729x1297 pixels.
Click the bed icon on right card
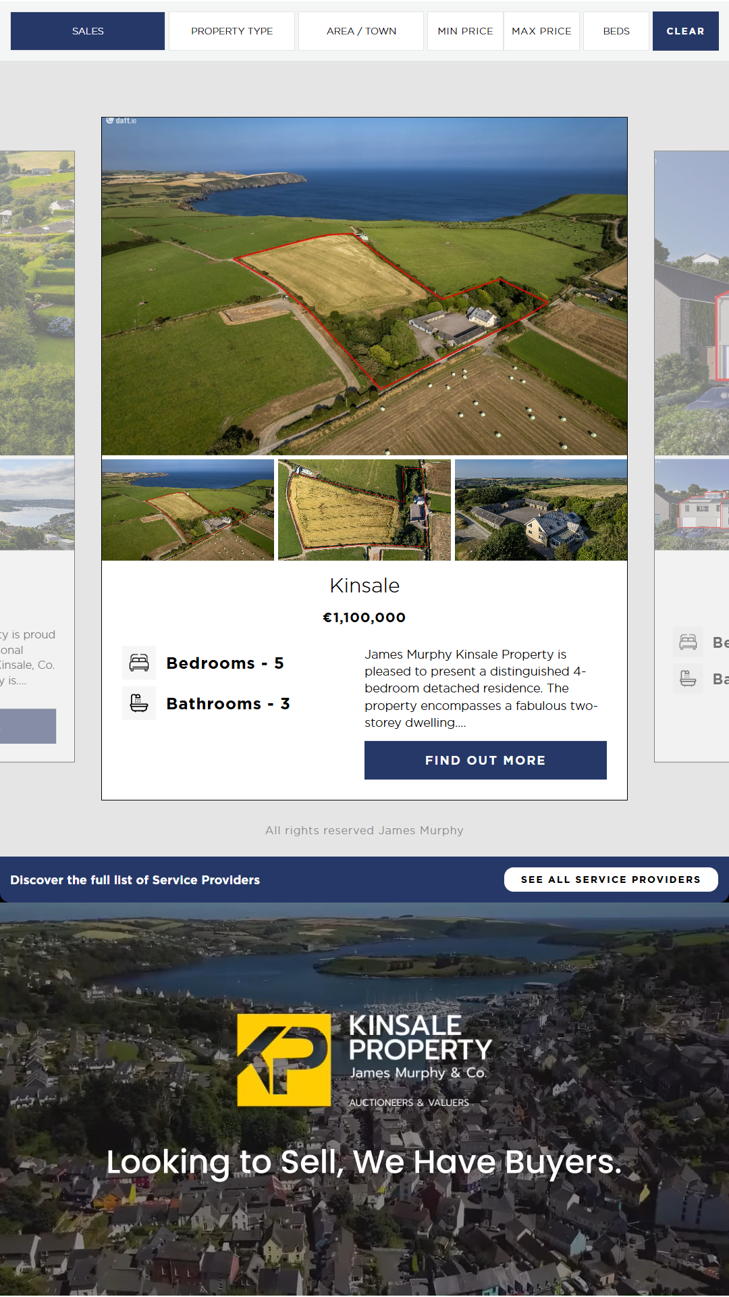(x=688, y=642)
